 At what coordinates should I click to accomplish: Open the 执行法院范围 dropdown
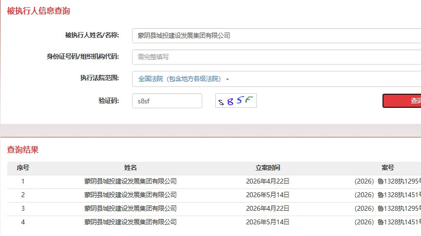coord(277,79)
